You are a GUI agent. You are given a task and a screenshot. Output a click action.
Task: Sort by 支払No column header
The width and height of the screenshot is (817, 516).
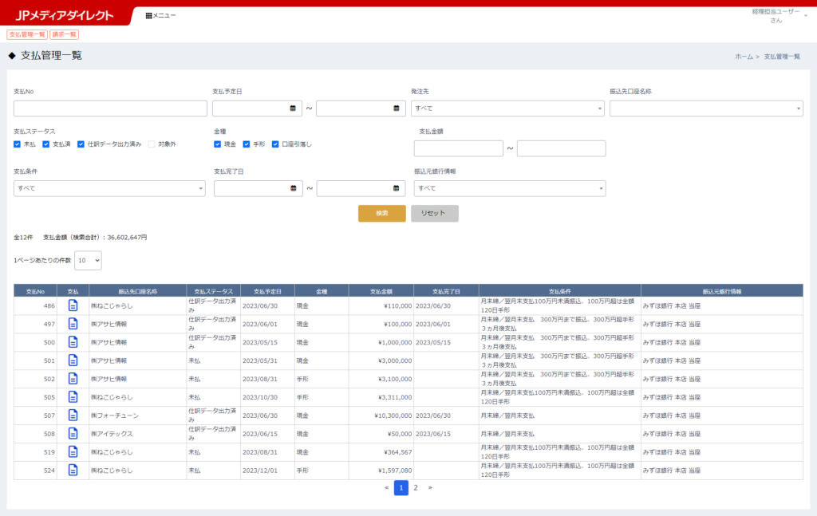pyautogui.click(x=35, y=292)
